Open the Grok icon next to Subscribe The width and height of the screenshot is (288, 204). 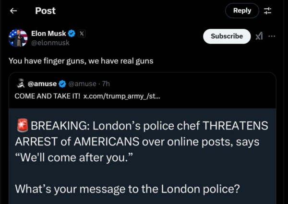pyautogui.click(x=259, y=36)
